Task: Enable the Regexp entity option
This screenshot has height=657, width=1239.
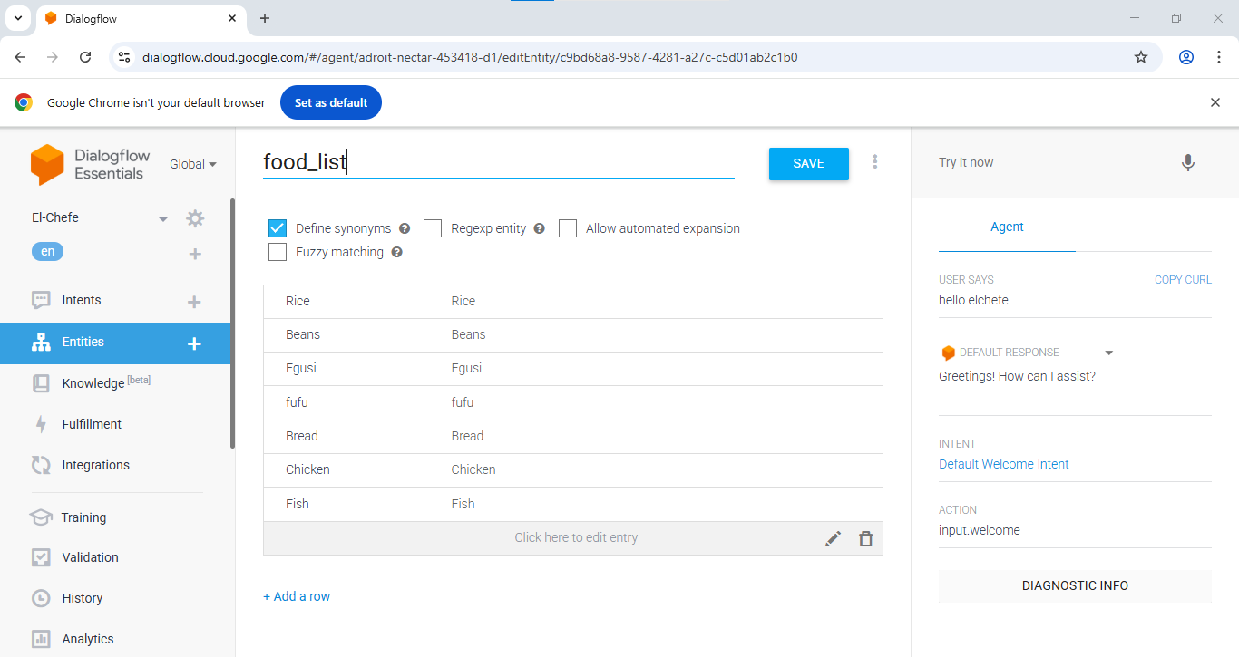Action: pyautogui.click(x=433, y=227)
